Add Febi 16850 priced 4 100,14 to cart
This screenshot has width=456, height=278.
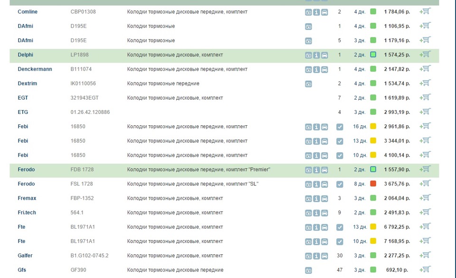coord(425,155)
